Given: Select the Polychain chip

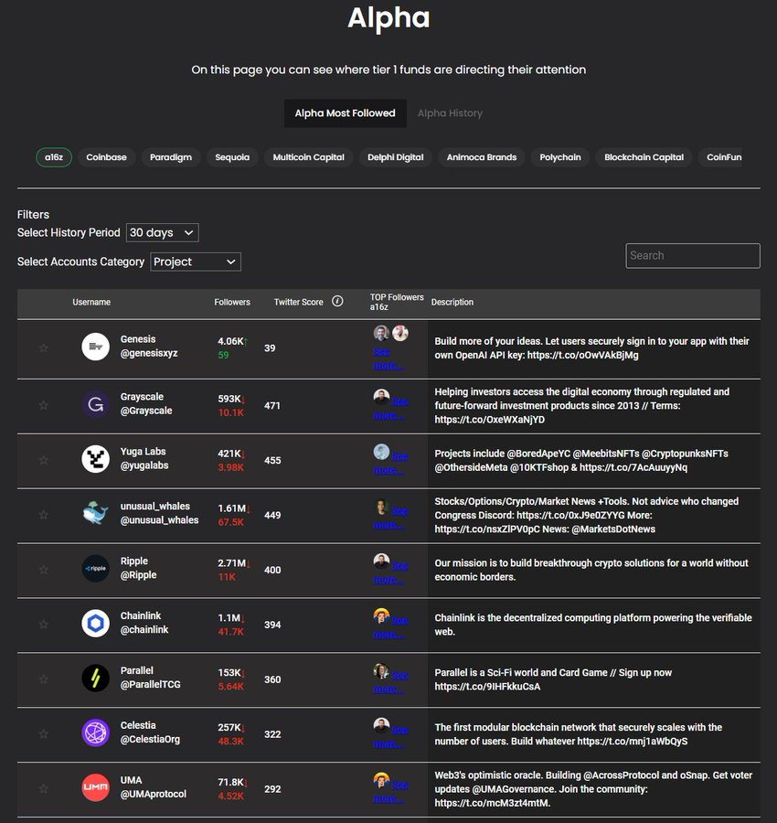Looking at the screenshot, I should coord(560,157).
